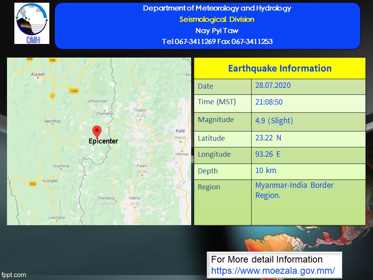Click the depth value 10 km
Viewport: 373px width, 280px height.
266,170
